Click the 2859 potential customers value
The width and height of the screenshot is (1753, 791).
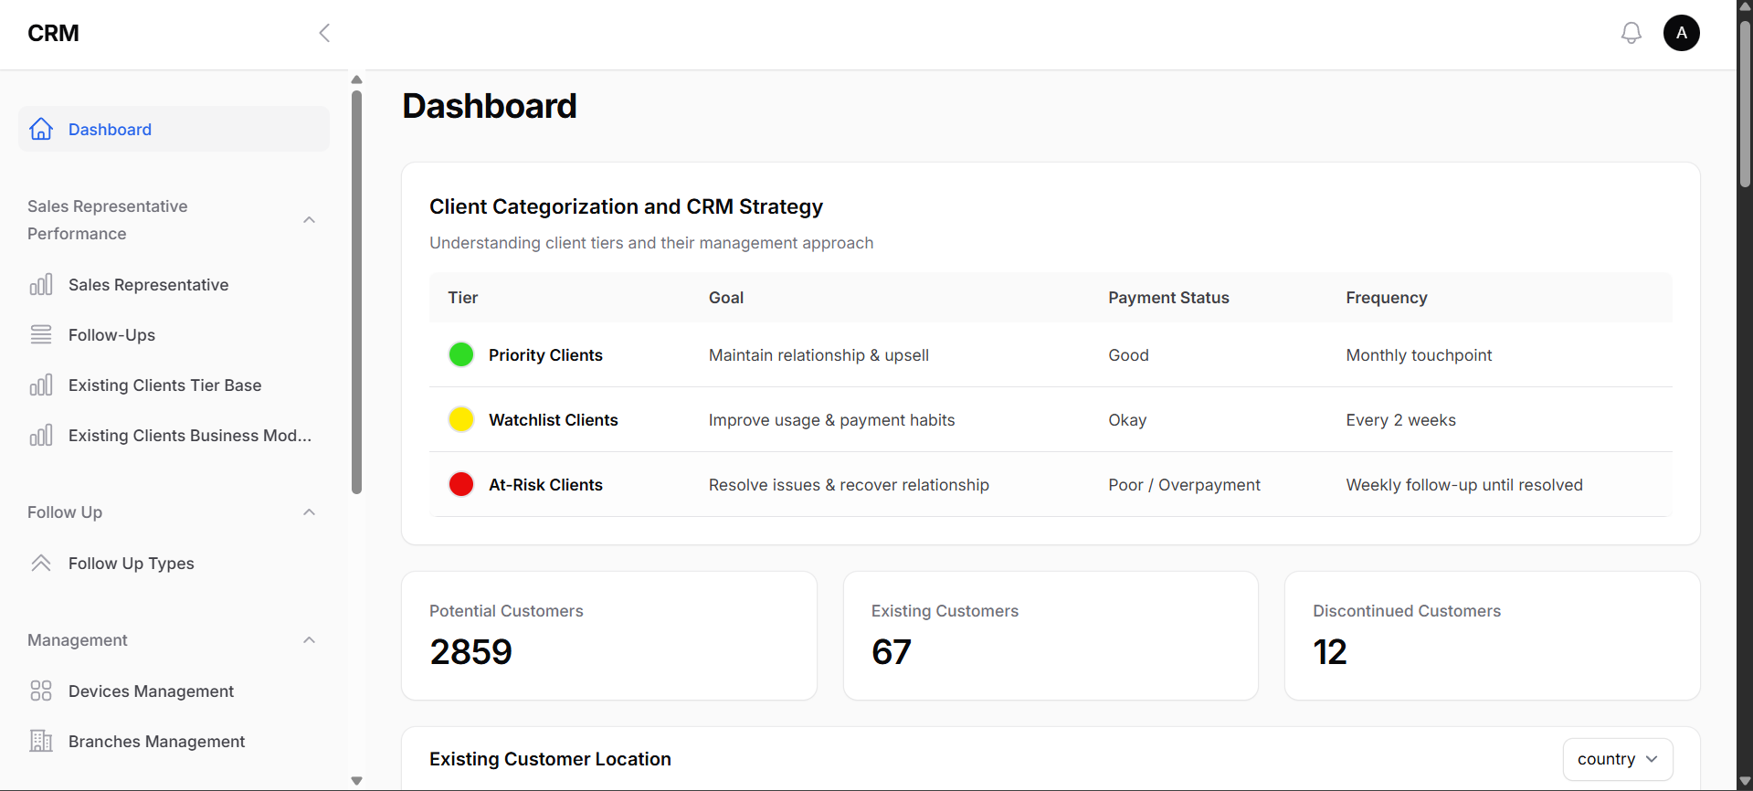(x=471, y=651)
